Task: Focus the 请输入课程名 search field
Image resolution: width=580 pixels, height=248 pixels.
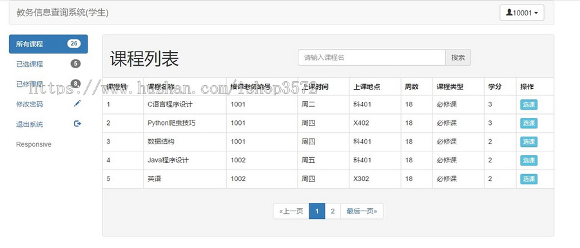Action: (372, 57)
